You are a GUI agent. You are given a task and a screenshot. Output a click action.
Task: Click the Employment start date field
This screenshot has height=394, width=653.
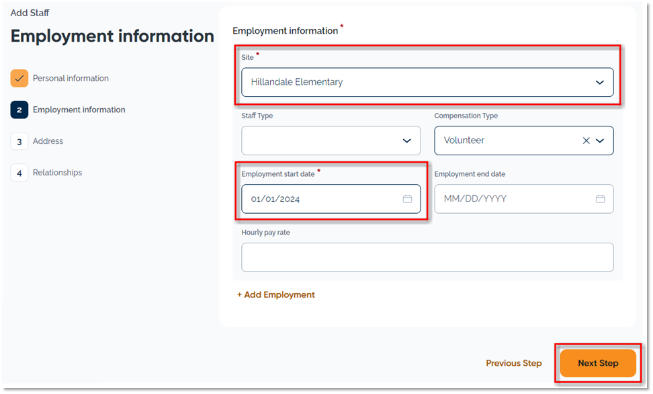(331, 199)
